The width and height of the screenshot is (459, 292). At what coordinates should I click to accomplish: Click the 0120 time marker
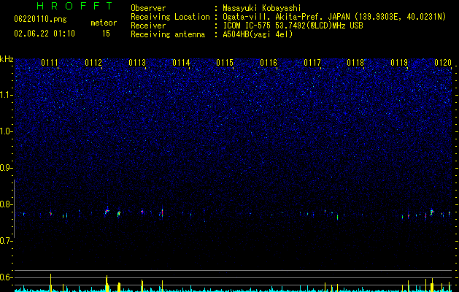coord(443,63)
